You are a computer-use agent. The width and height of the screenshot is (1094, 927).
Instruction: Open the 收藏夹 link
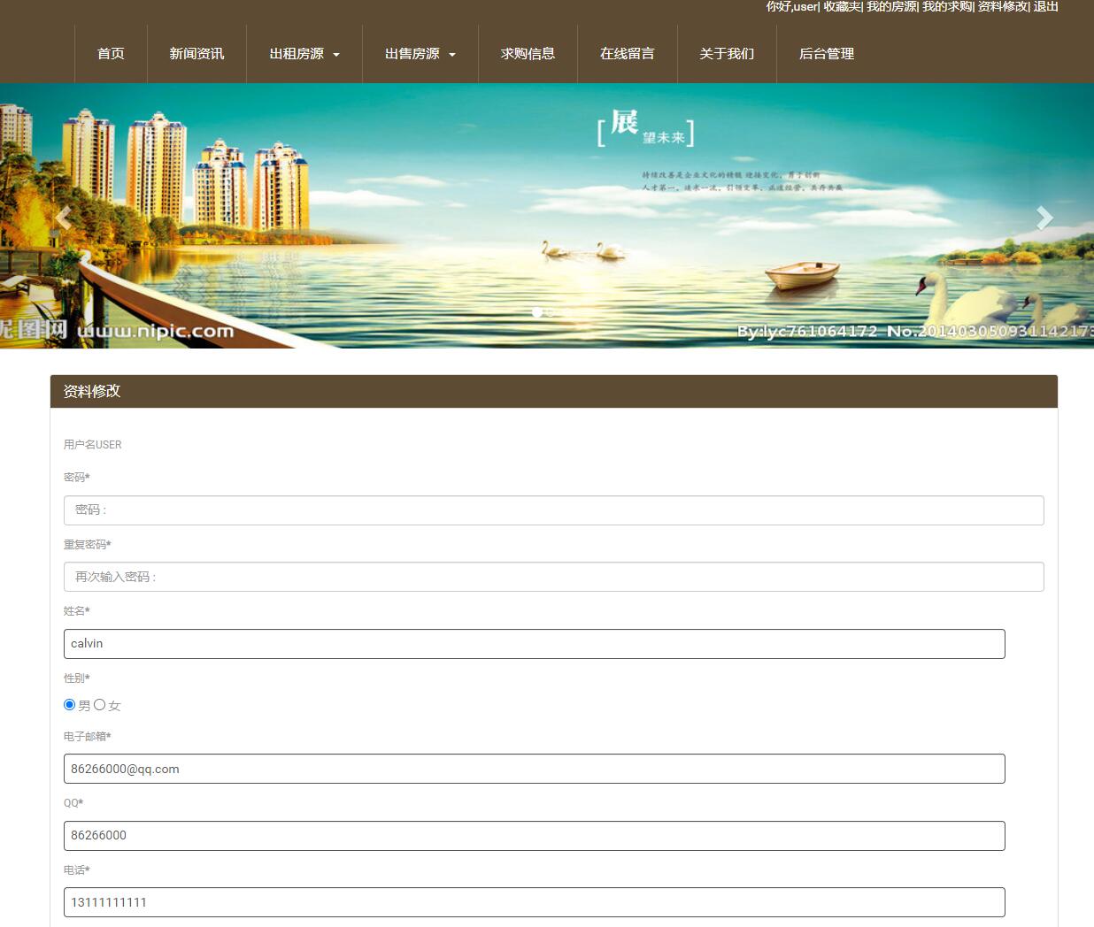tap(842, 6)
